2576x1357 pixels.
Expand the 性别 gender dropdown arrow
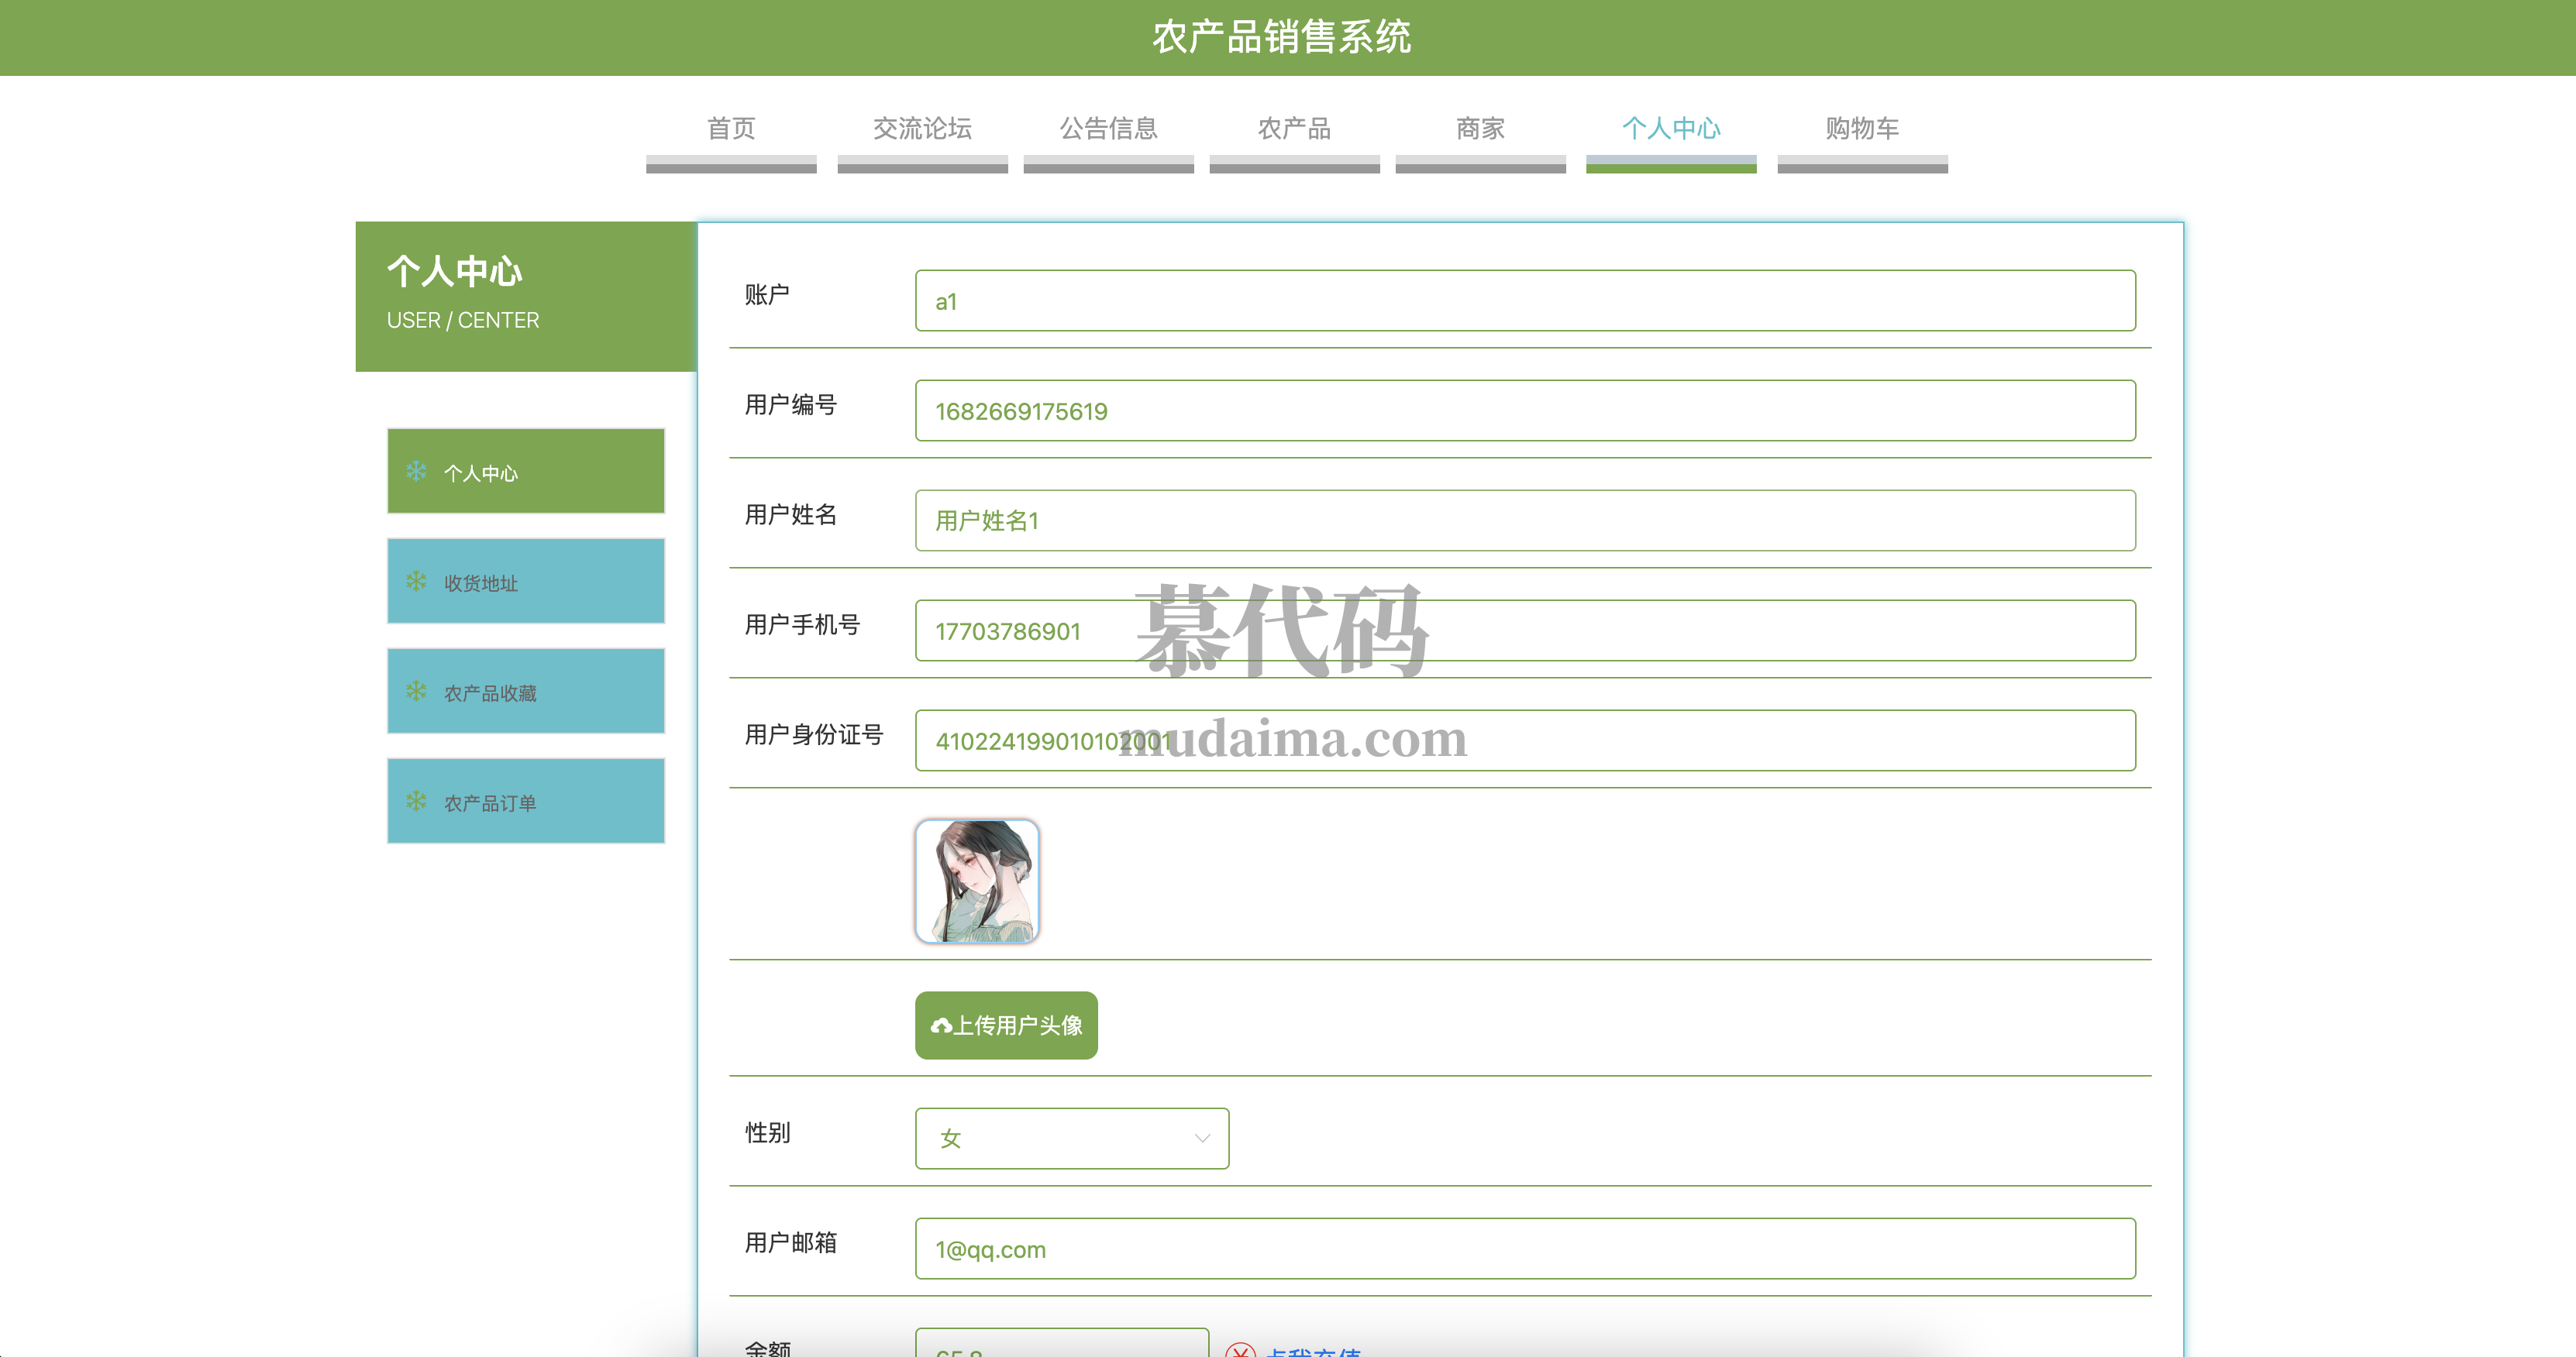pos(1202,1138)
